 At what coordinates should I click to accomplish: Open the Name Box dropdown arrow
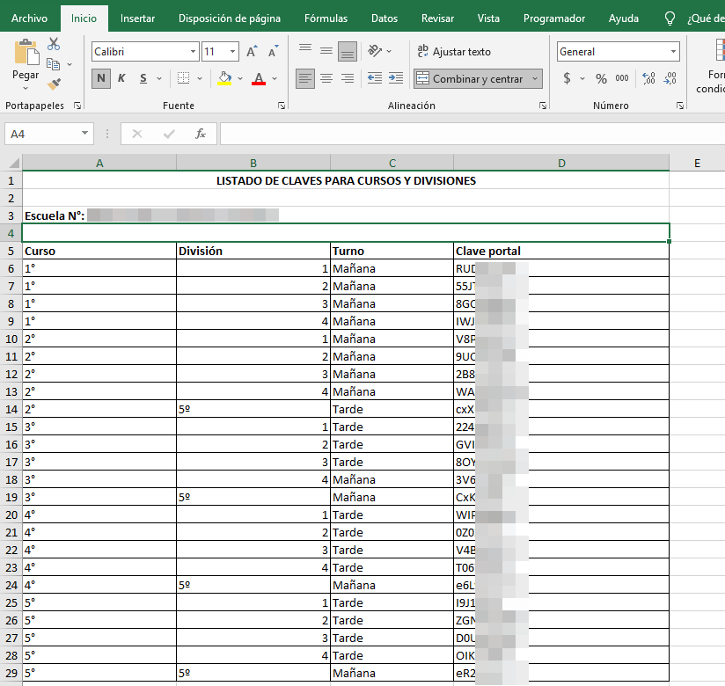84,134
